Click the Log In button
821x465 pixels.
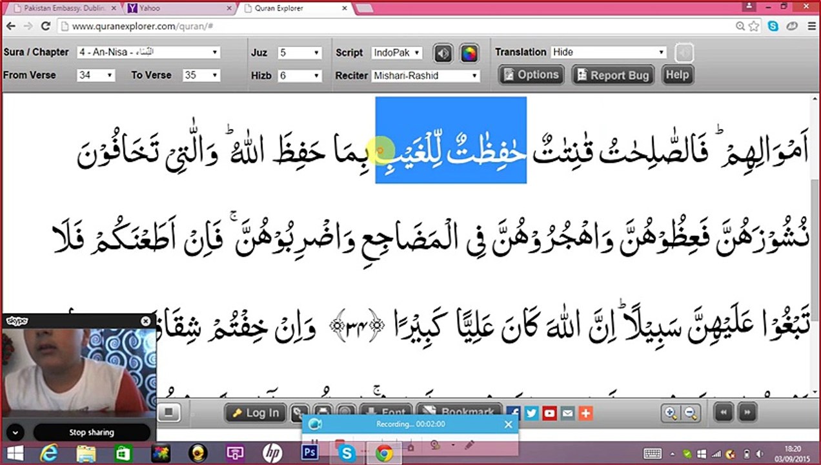[255, 413]
